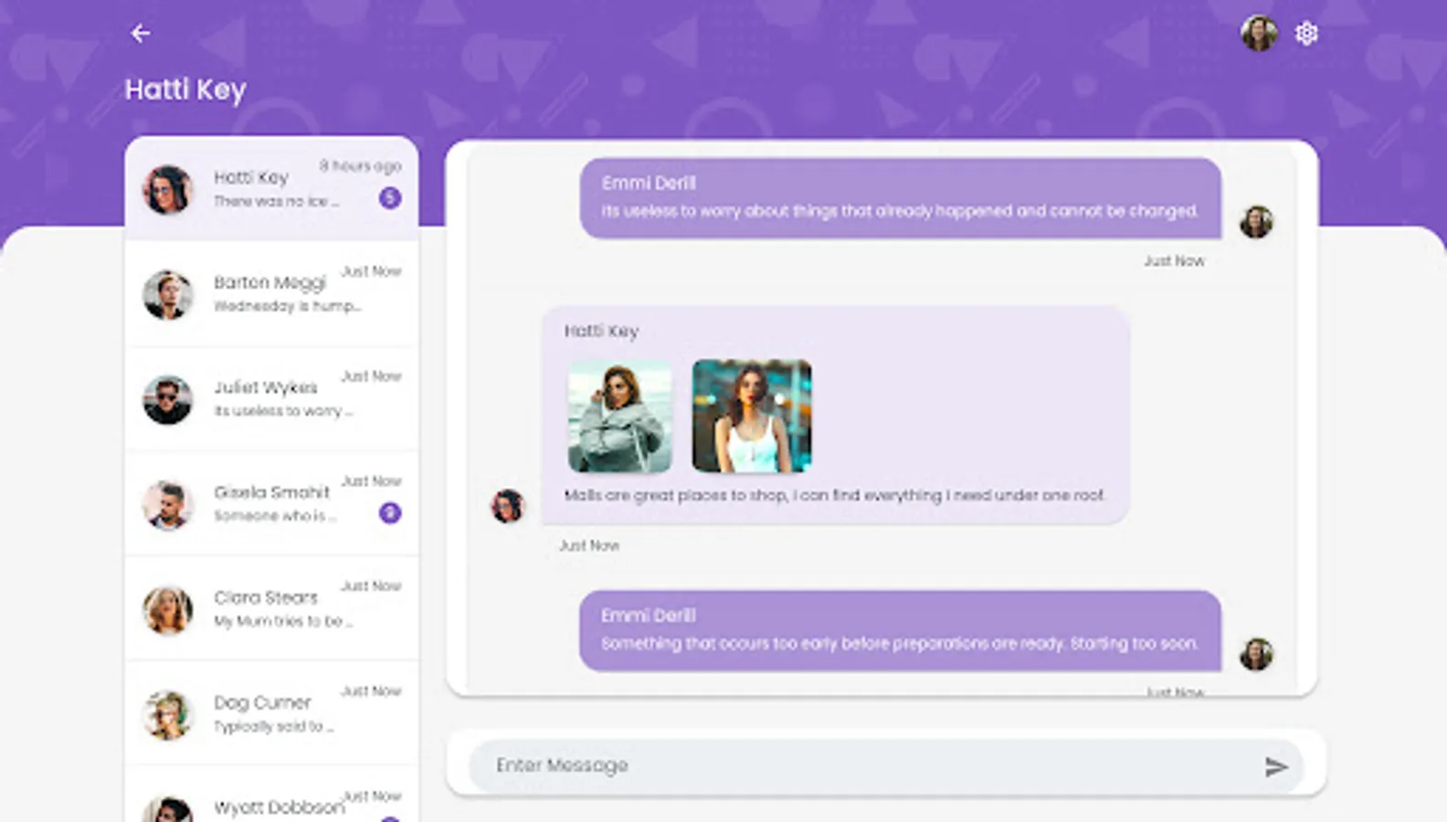Click sender avatar beside the 'Its useless to worry' bubble
The image size is (1447, 822).
click(x=1256, y=222)
